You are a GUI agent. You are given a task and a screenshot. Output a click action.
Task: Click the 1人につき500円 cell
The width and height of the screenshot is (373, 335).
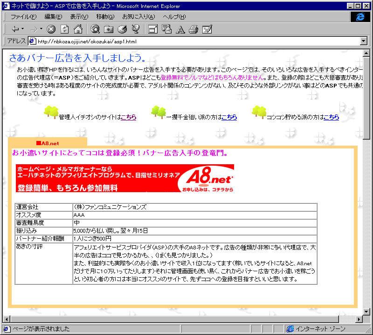195,238
